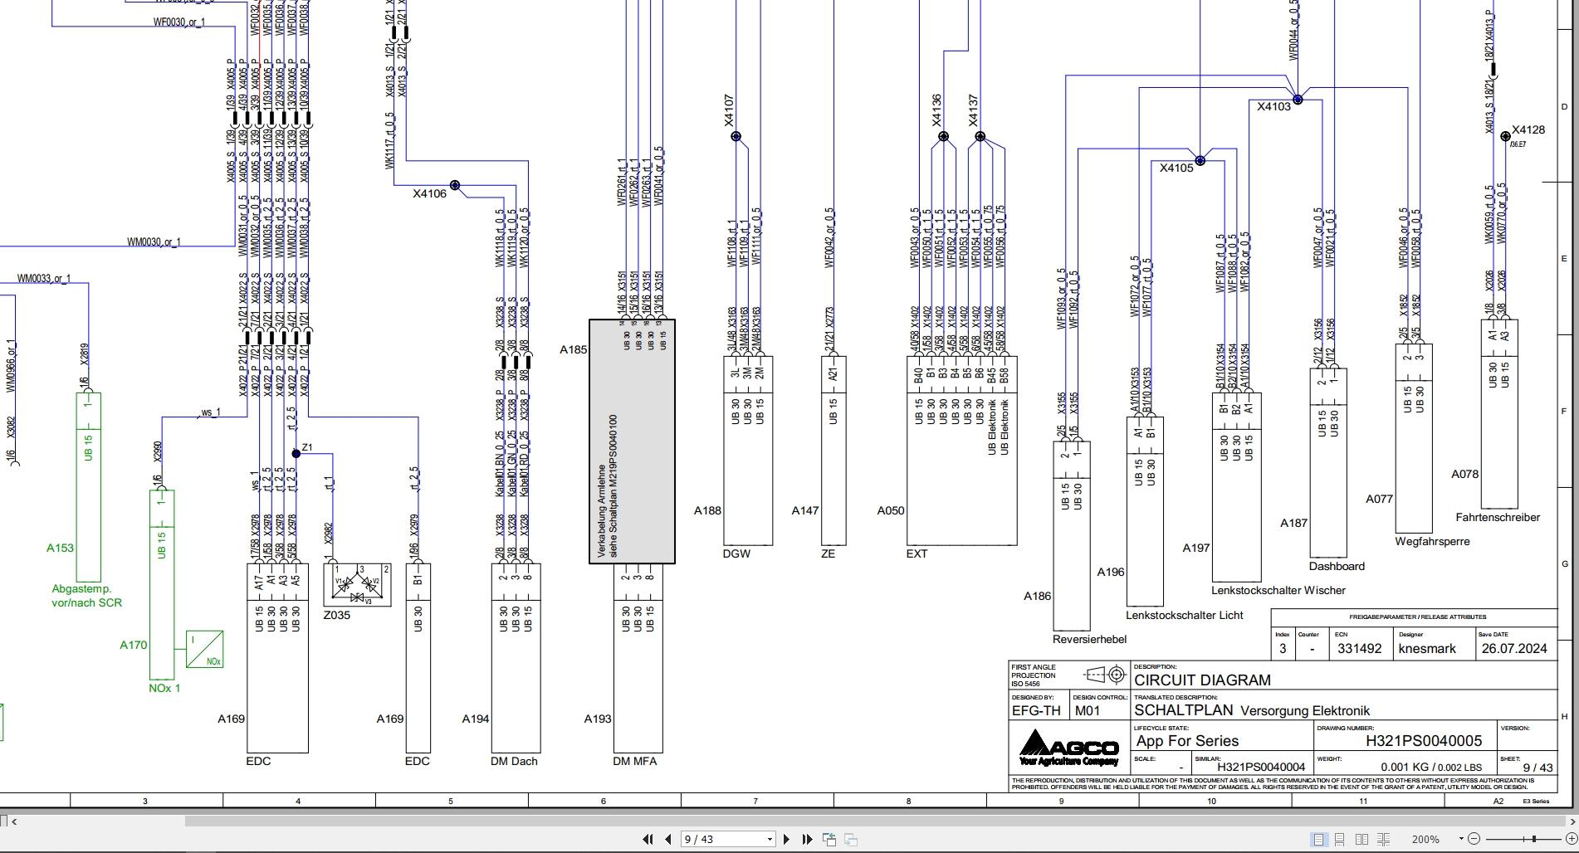Click the go to next view icon
The image size is (1579, 853).
(850, 839)
